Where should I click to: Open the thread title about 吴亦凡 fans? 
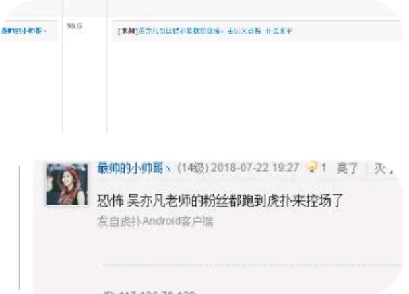215,31
